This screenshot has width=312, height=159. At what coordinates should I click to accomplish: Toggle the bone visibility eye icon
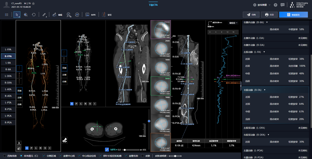pyautogui.click(x=65, y=140)
